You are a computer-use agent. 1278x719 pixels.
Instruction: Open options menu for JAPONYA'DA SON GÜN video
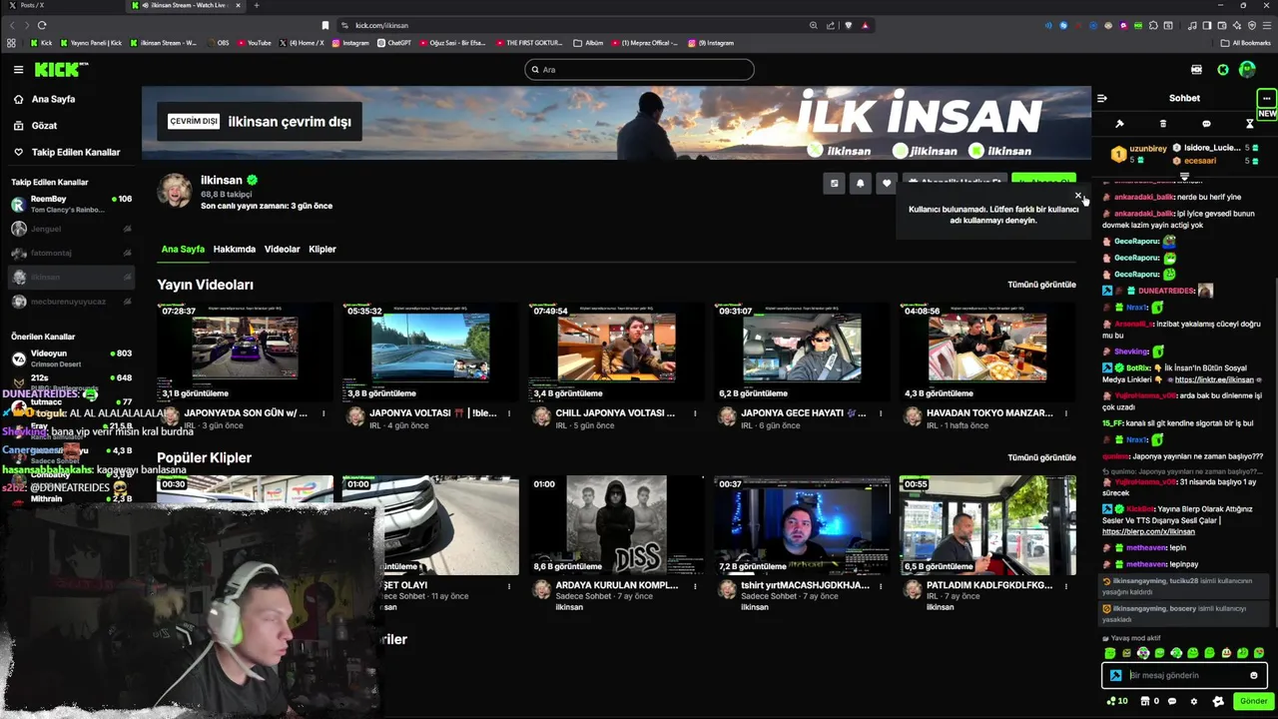pos(323,413)
